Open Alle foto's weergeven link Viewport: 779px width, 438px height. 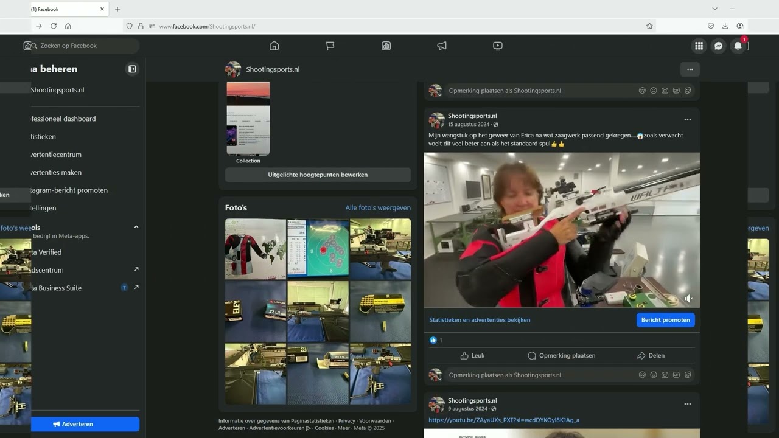378,208
